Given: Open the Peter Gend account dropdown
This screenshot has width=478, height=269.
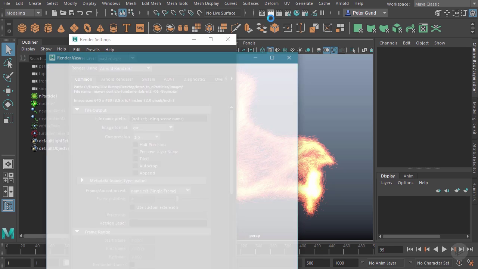Looking at the screenshot, I should (366, 13).
